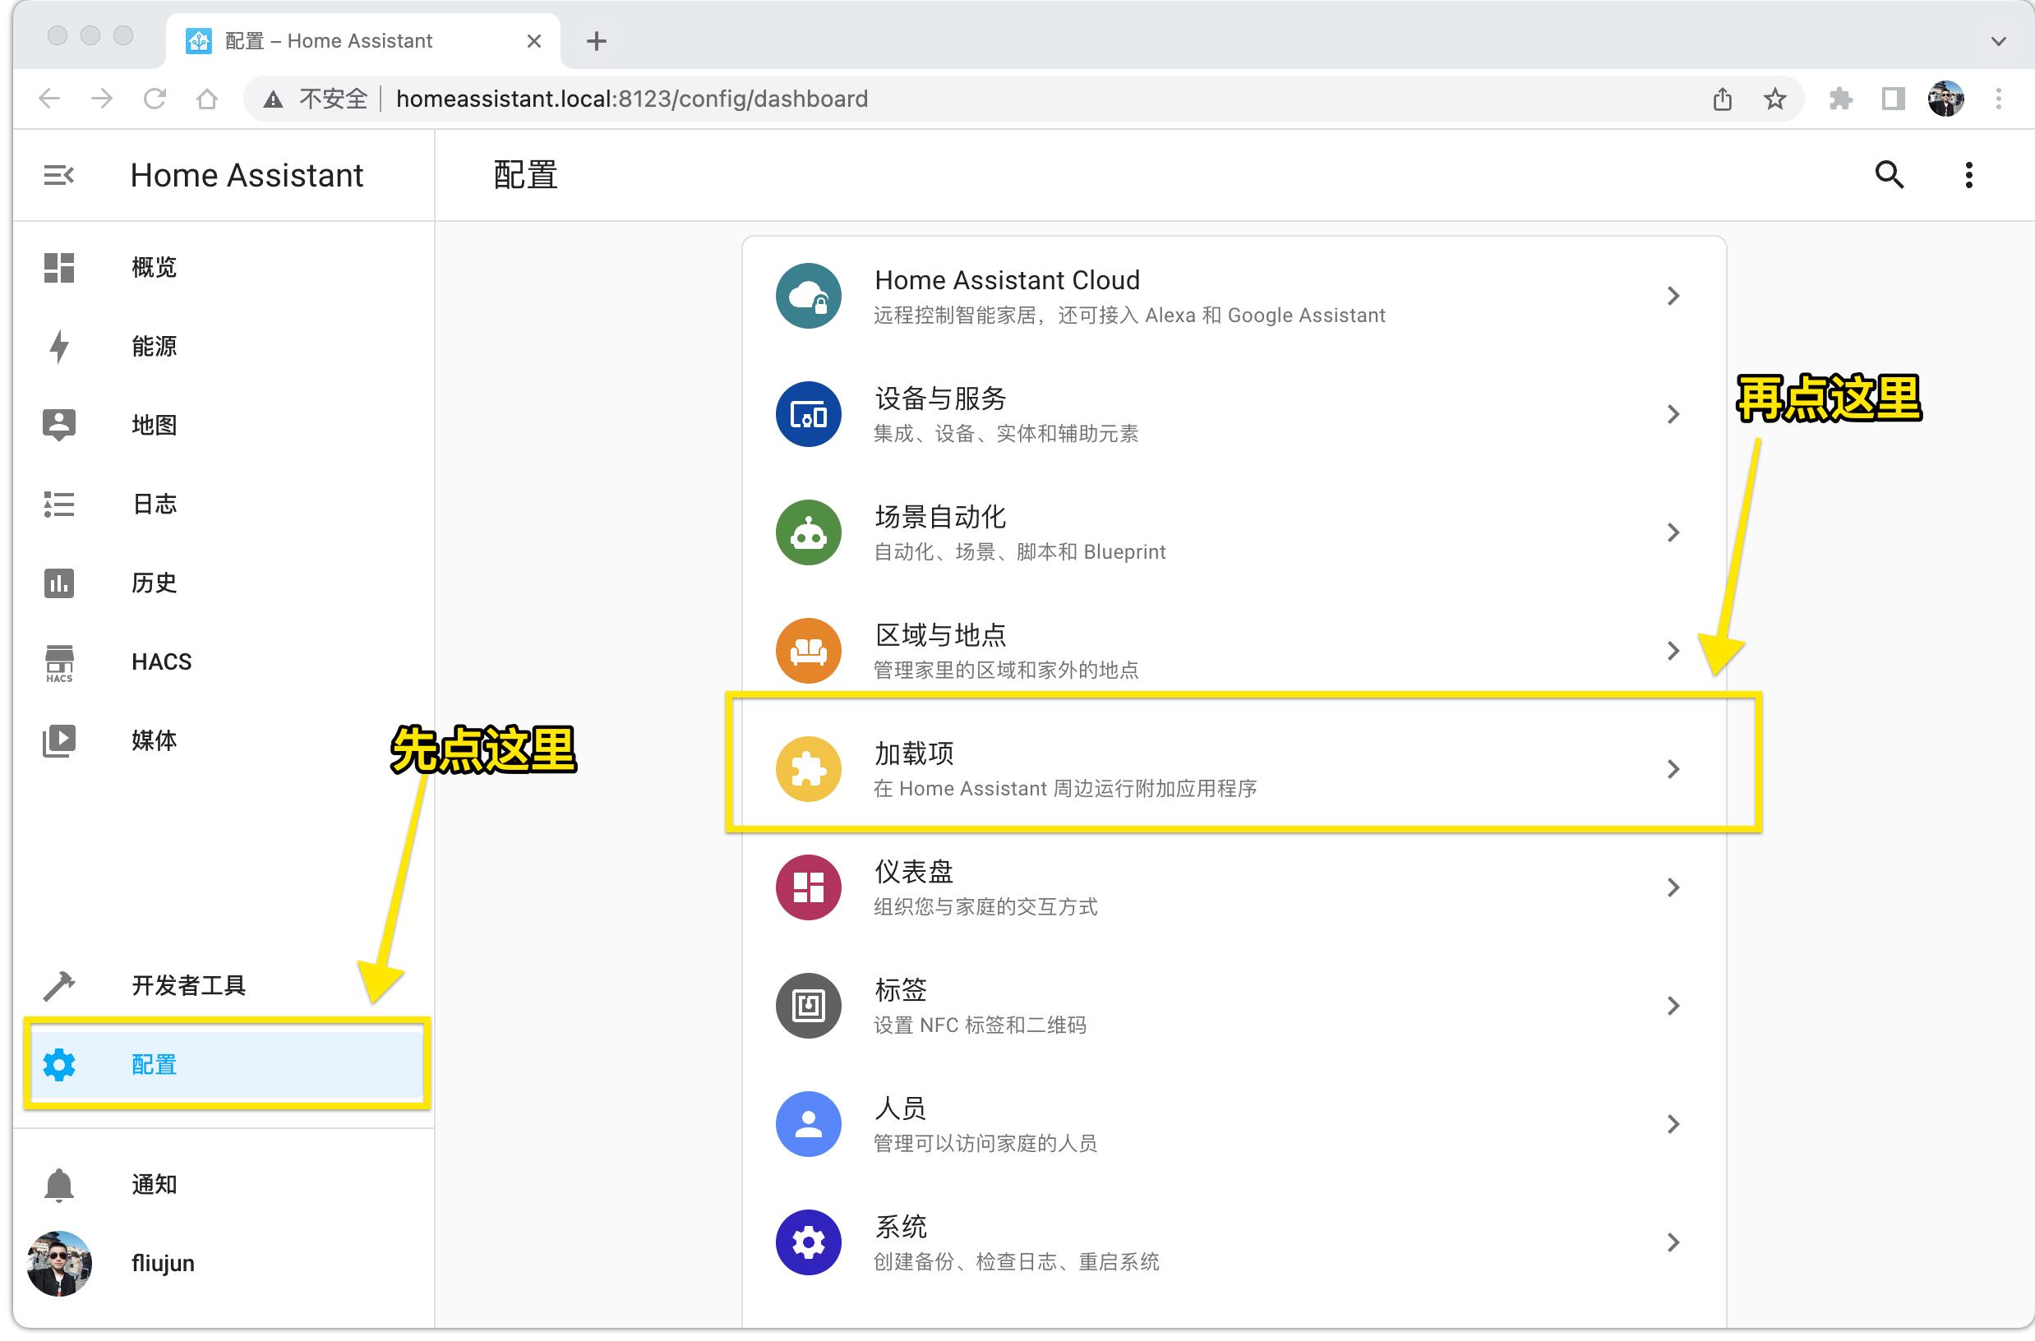Image resolution: width=2035 pixels, height=1341 pixels.
Task: Collapse the sidebar with toggle button
Action: click(58, 174)
